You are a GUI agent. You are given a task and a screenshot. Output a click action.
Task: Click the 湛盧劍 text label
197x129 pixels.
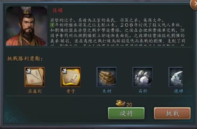click(35, 91)
